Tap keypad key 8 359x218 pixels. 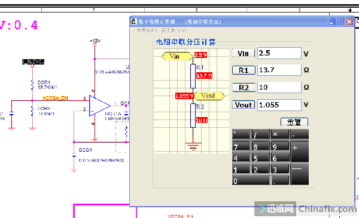click(260, 146)
